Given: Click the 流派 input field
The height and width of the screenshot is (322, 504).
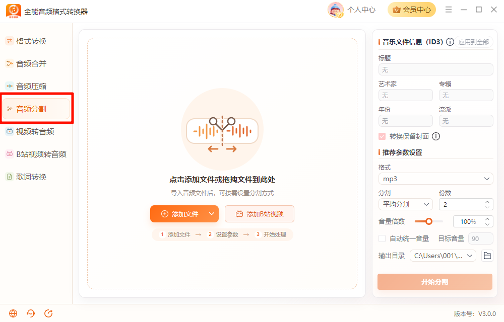Looking at the screenshot, I should click(x=466, y=121).
